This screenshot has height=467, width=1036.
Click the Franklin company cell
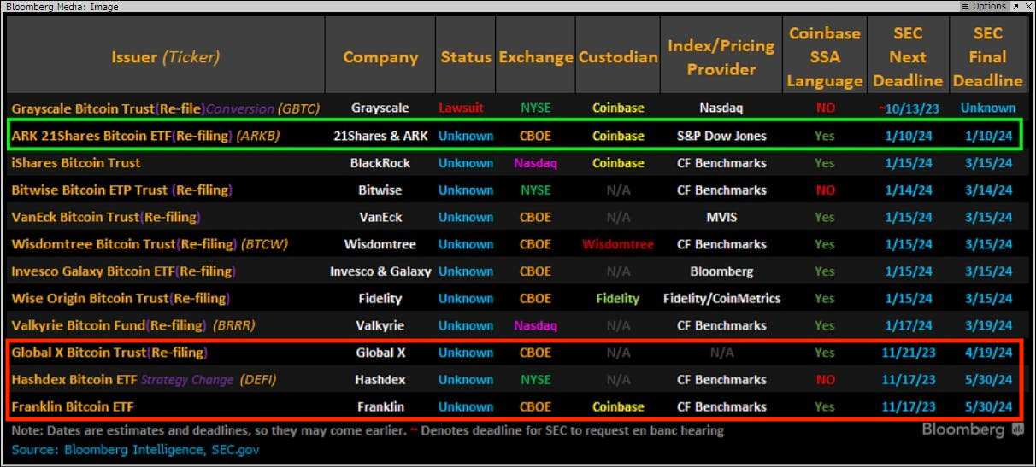[x=380, y=407]
